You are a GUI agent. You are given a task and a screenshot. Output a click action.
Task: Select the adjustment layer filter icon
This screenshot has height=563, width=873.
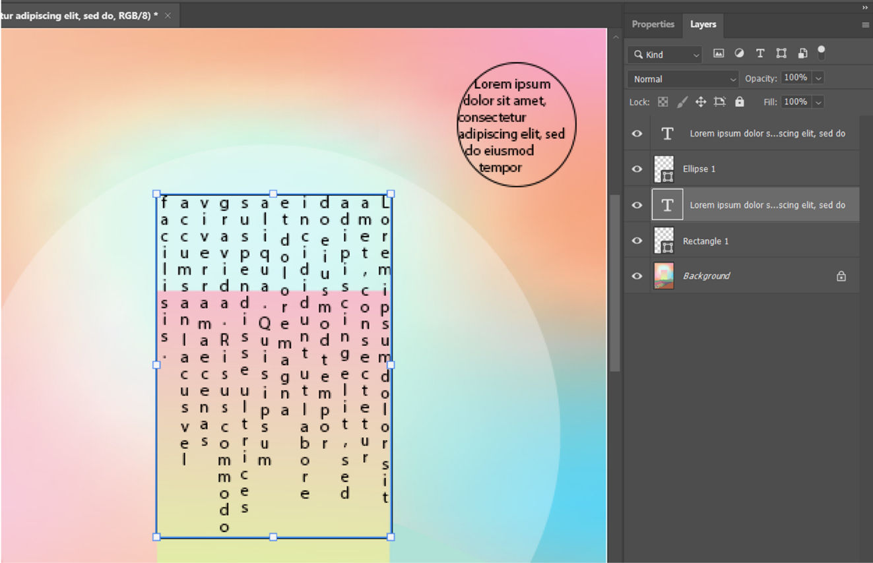click(x=739, y=53)
